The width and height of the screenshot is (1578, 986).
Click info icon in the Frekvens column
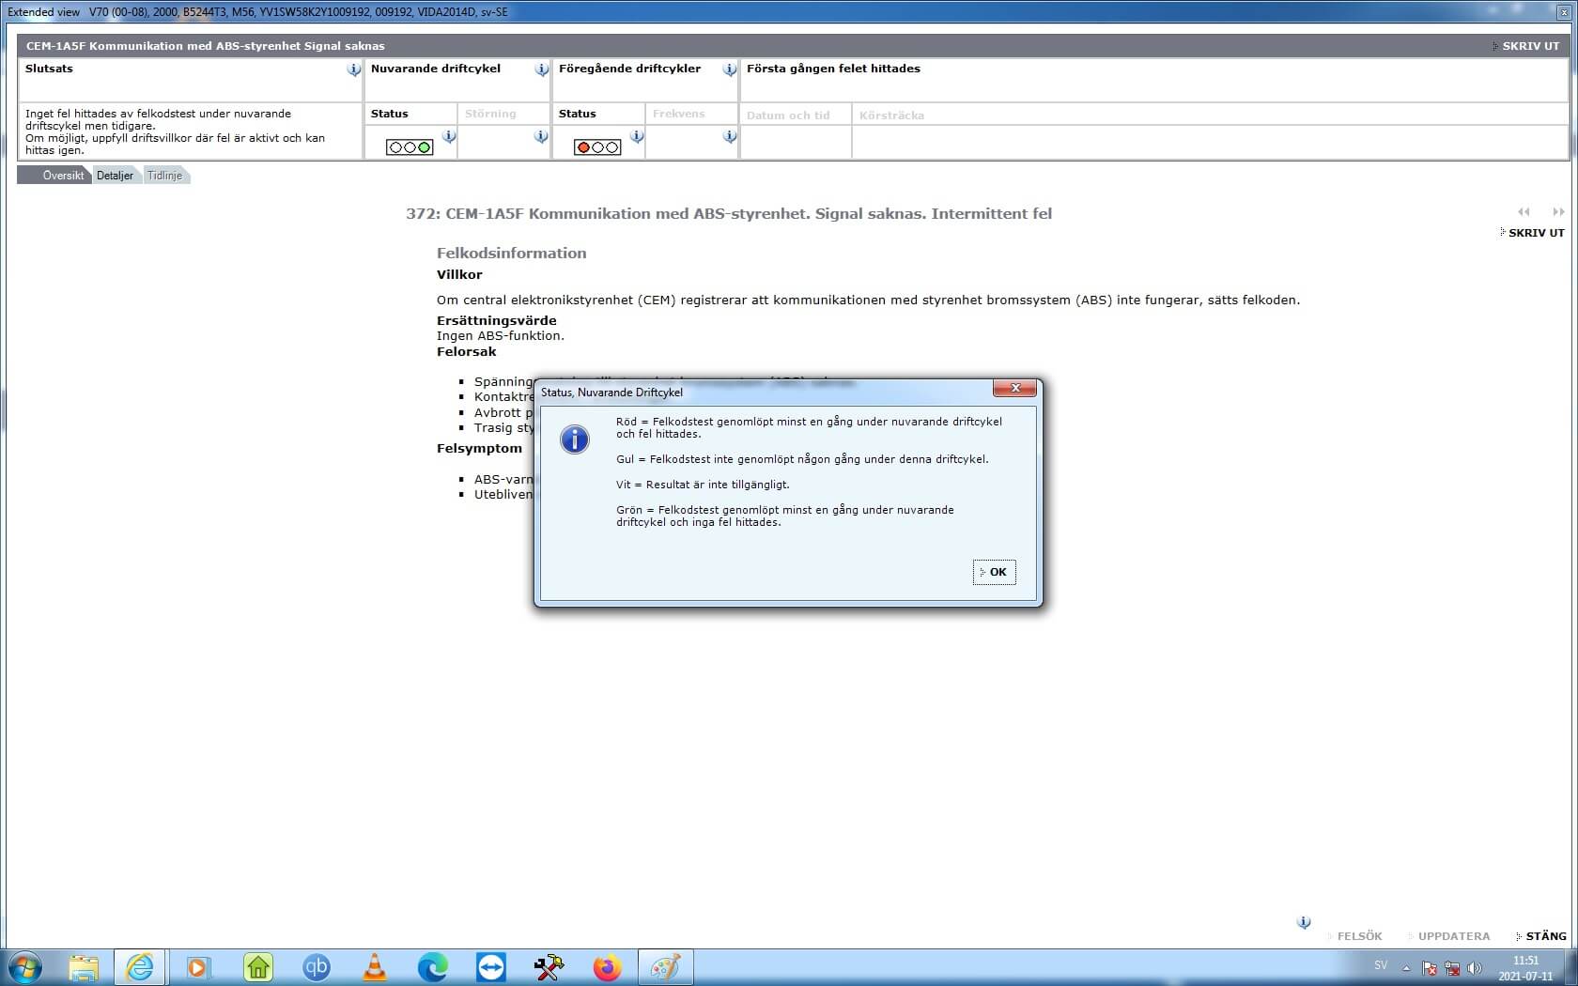click(729, 137)
